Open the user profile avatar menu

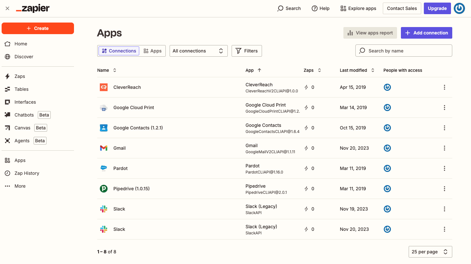tap(459, 8)
